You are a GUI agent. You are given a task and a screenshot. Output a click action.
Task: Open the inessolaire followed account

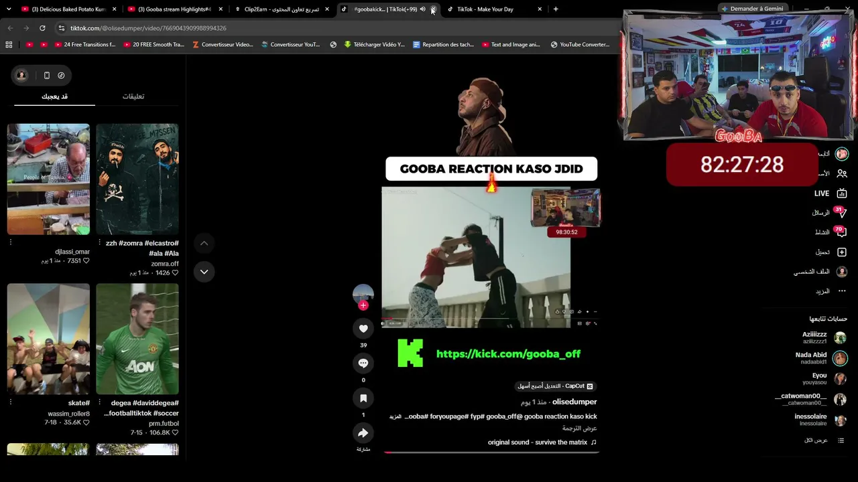point(819,420)
